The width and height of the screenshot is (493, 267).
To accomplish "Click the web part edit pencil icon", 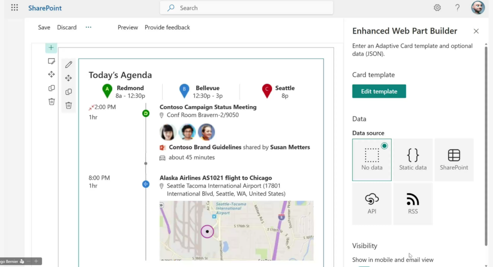I will (x=68, y=64).
